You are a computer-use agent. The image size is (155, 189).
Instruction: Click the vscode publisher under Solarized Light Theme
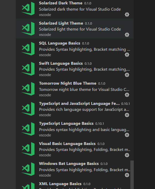coord(45,35)
